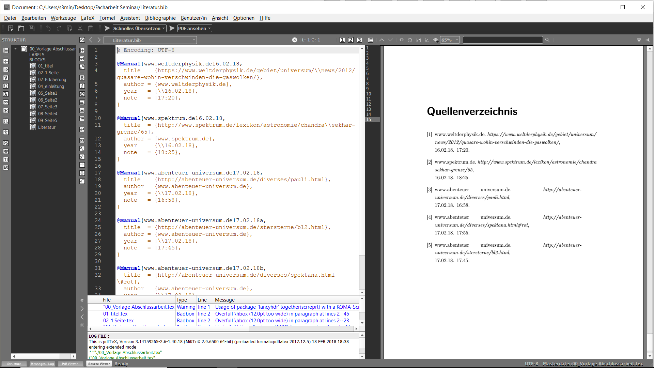Insert a new line with return icon
Screen dimensions: 654x368
click(x=82, y=129)
